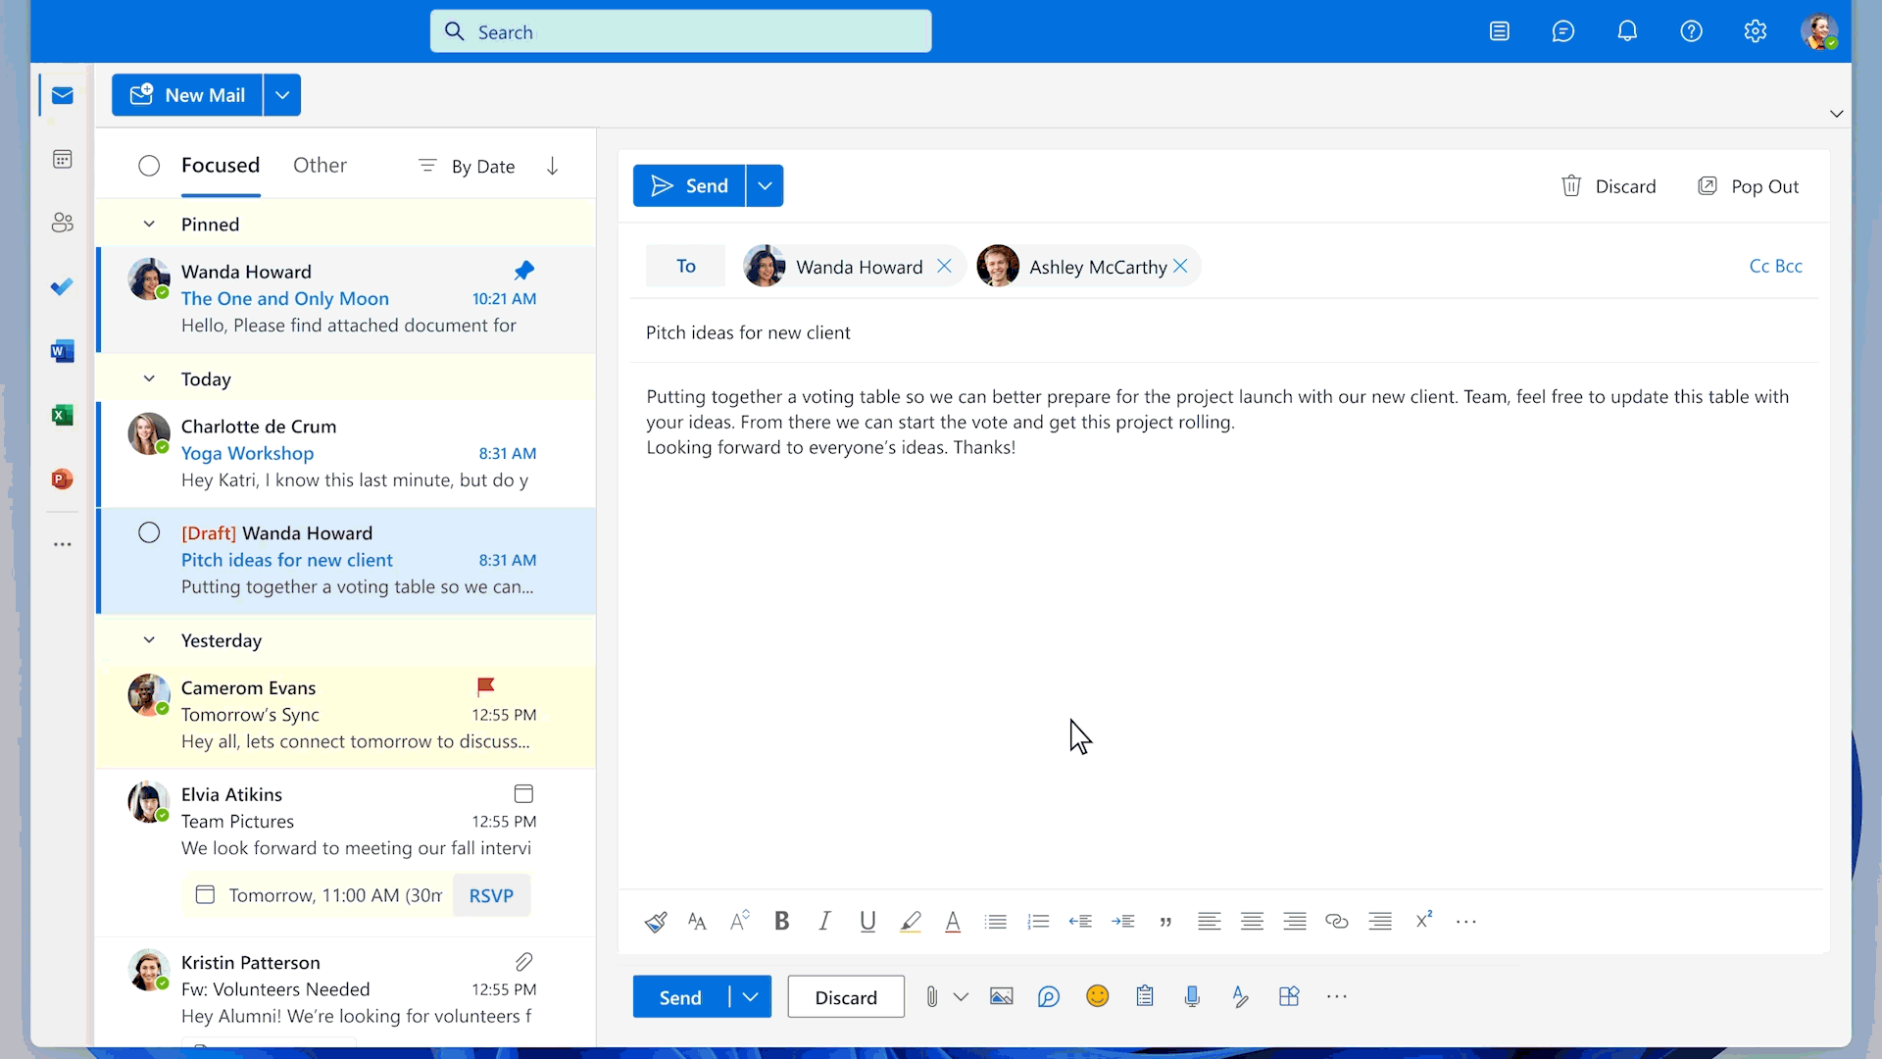Image resolution: width=1882 pixels, height=1059 pixels.
Task: Open Word from the app sidebar
Action: [x=62, y=350]
